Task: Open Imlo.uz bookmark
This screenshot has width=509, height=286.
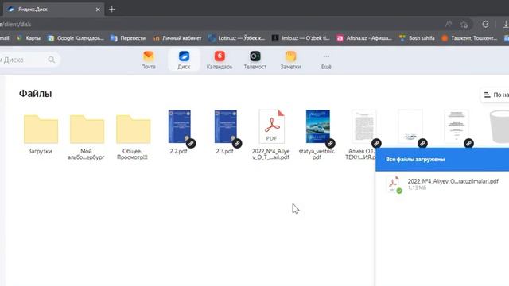Action: coord(301,38)
